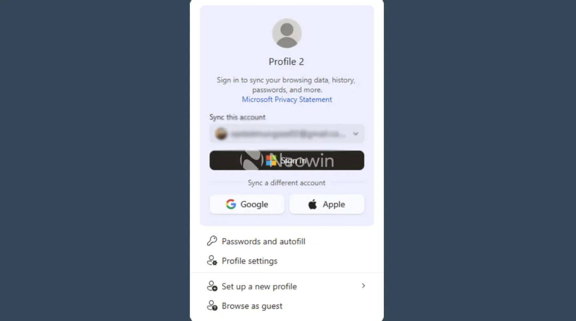Click the chevron arrow in account selector
This screenshot has width=576, height=321.
(x=356, y=134)
